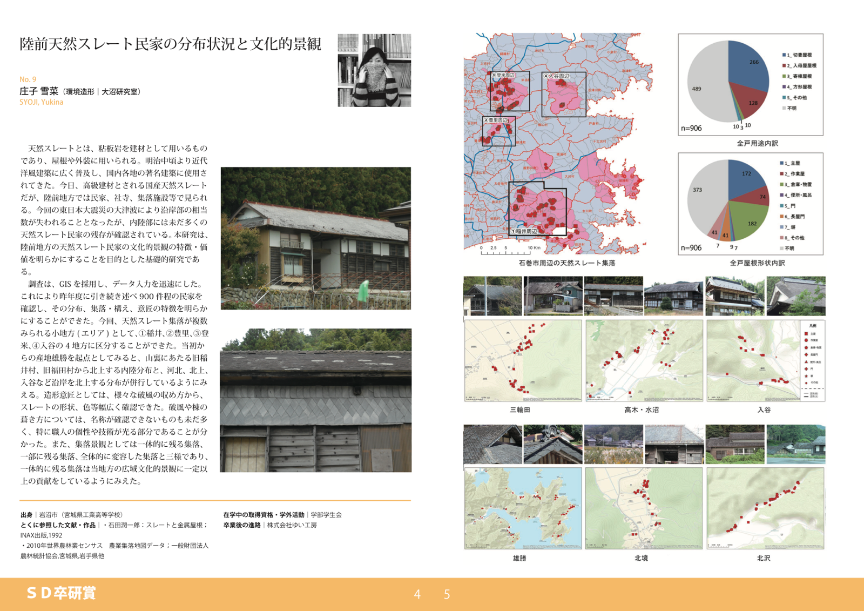Click page number 4 in the footer
Screen dimensions: 864x611
417,594
